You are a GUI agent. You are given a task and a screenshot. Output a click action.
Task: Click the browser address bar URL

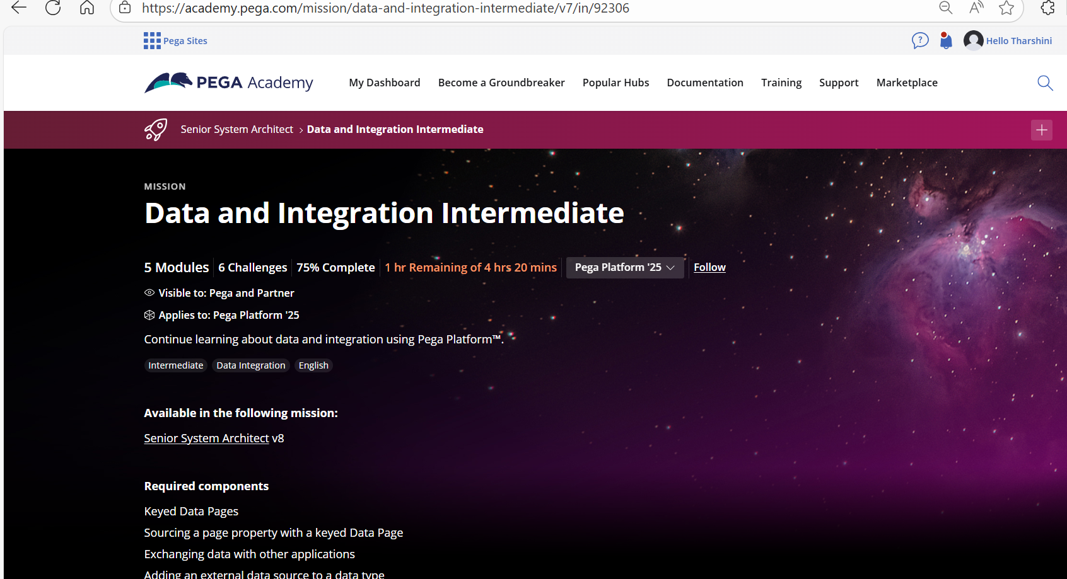385,8
